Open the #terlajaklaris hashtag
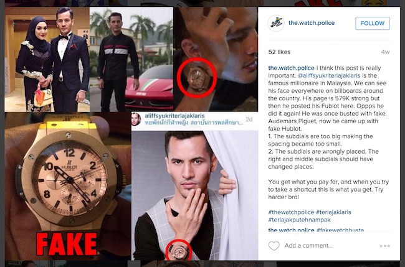Viewport: 405px width, 267px height. pos(333,212)
